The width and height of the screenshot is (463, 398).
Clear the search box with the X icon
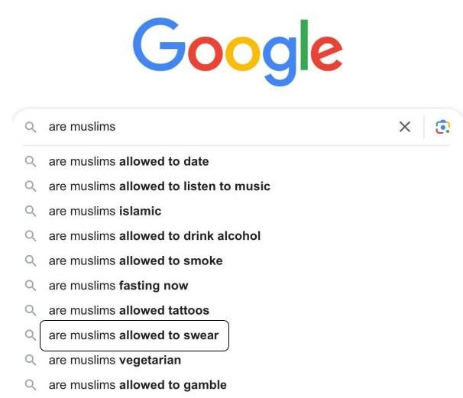click(x=404, y=127)
